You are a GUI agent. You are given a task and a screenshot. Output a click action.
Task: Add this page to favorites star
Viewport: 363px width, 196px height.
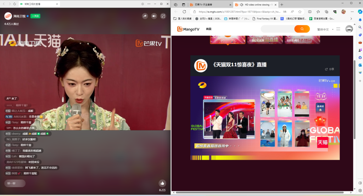300,12
